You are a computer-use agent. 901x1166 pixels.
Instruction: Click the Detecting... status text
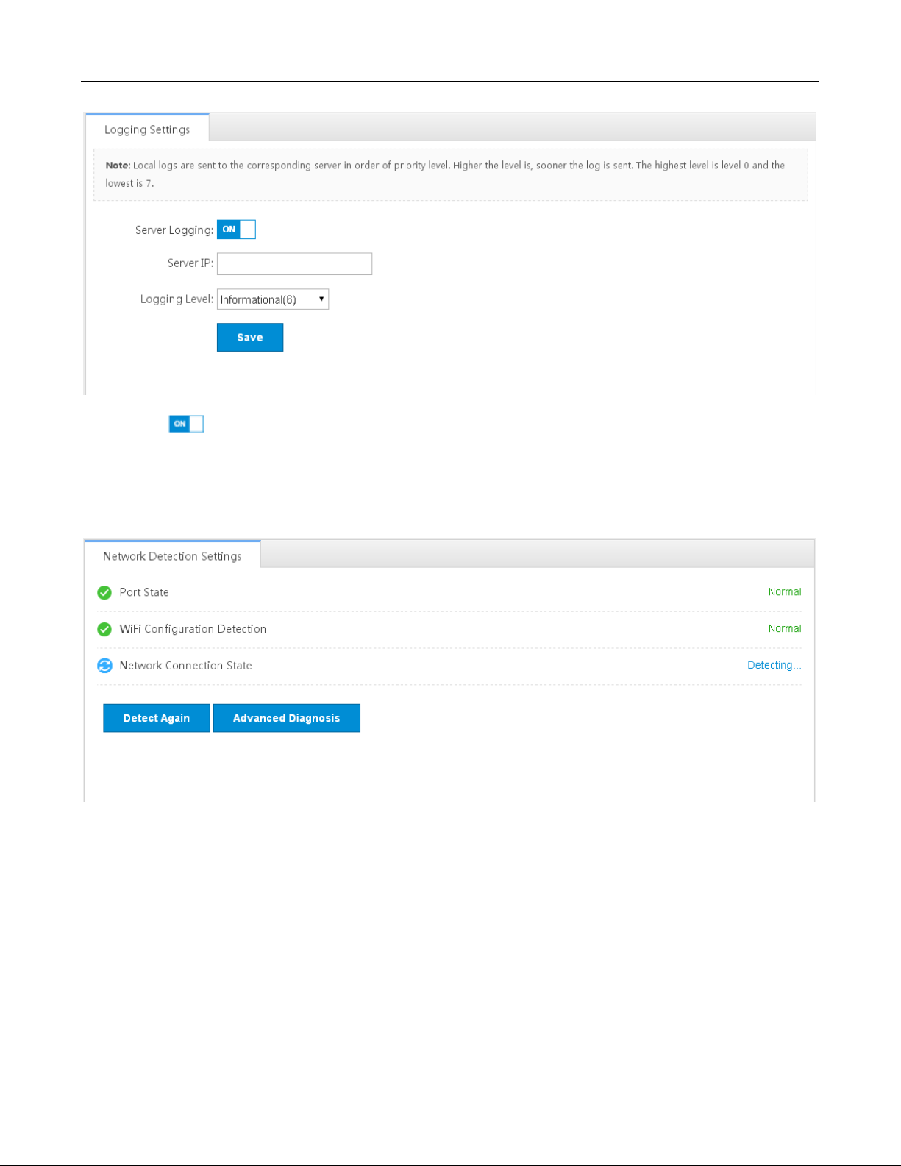774,665
